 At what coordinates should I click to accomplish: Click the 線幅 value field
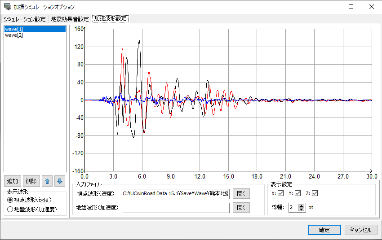(293, 207)
